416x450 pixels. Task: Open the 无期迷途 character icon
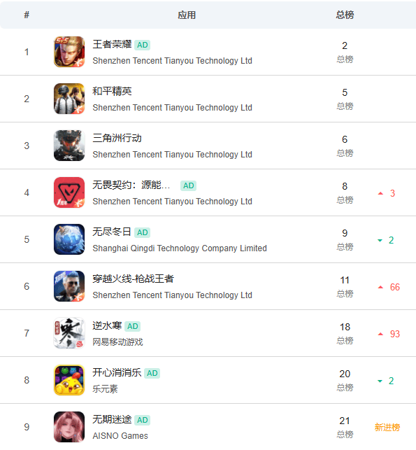point(69,427)
